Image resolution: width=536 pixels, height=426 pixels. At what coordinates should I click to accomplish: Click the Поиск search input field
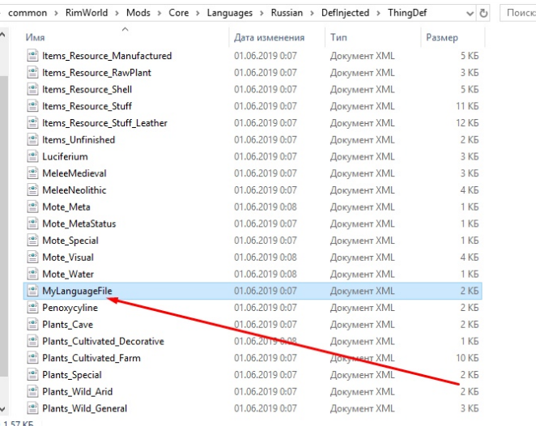coord(518,13)
